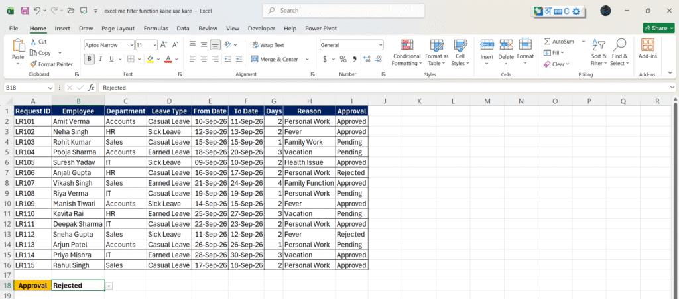The image size is (679, 299).
Task: Switch to the Power Pivot tab
Action: [321, 28]
